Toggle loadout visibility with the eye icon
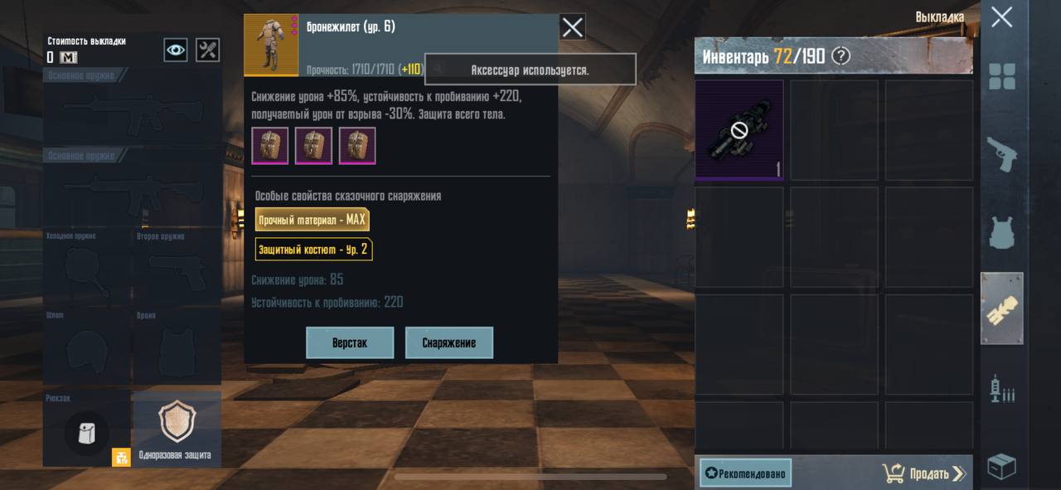 (x=176, y=50)
